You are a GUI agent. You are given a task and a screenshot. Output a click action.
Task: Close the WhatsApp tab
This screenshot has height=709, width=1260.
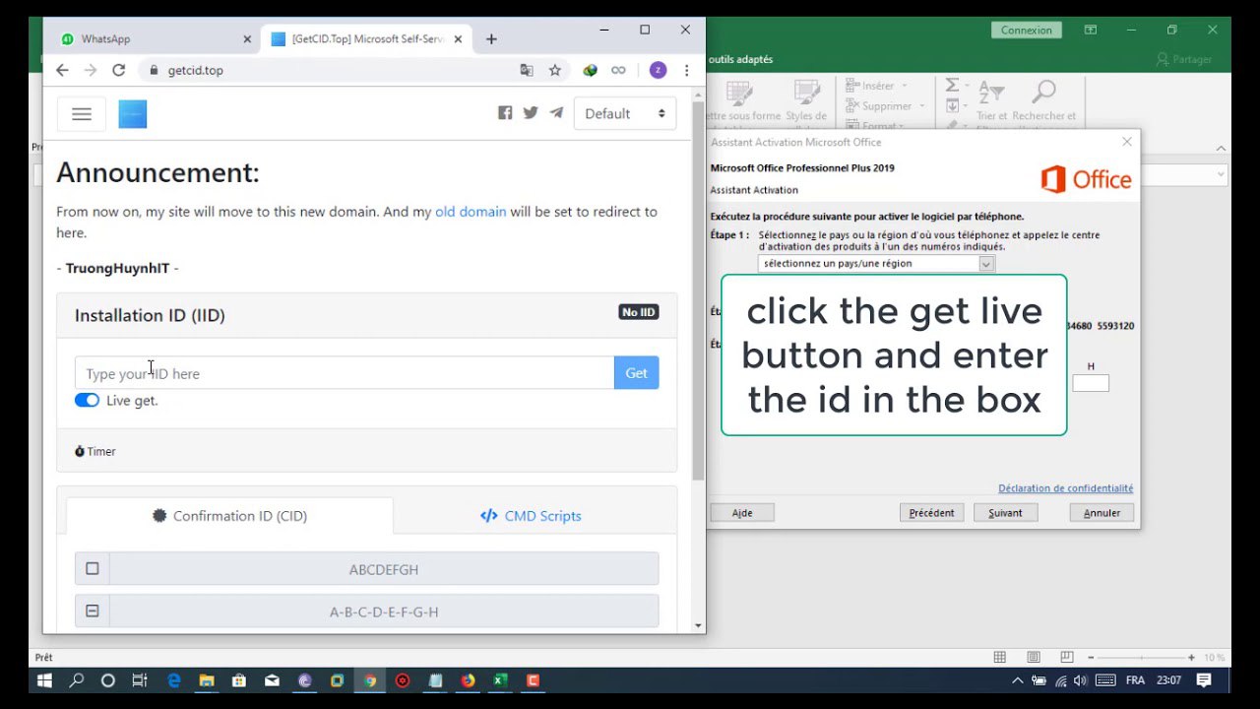(x=247, y=39)
